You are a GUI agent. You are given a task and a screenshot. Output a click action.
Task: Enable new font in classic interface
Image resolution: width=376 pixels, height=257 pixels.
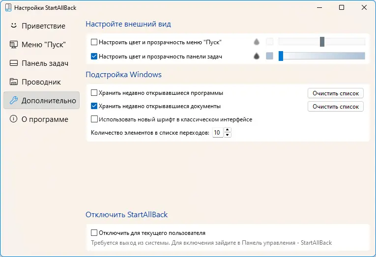click(x=94, y=119)
